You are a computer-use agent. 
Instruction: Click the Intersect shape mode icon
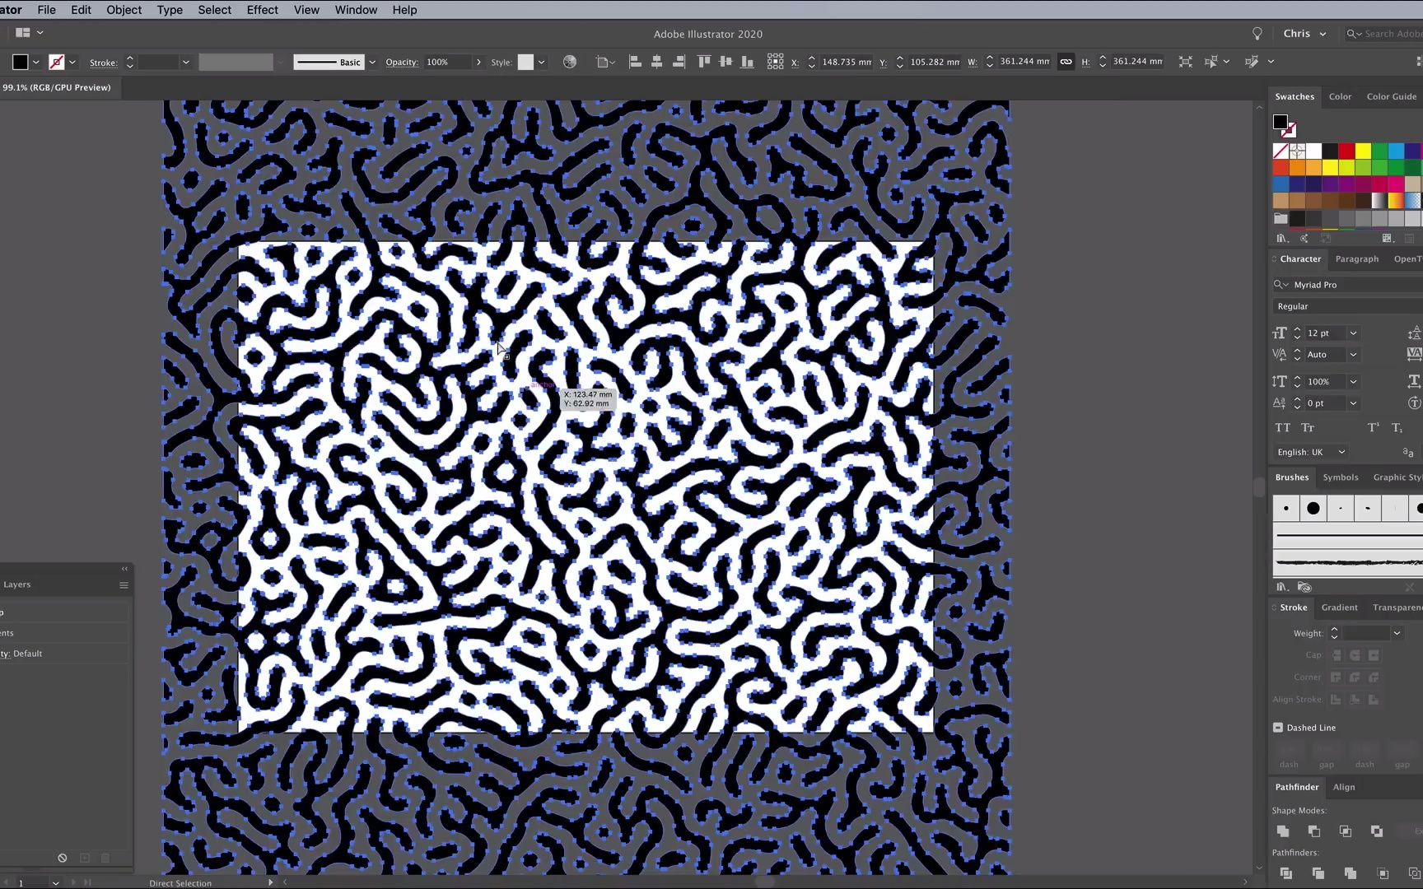[1346, 831]
